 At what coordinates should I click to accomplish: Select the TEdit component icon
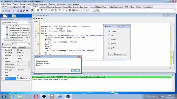[x=52, y=10]
